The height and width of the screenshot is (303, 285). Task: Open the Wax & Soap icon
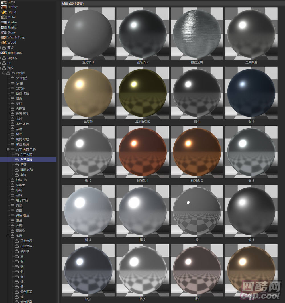[4, 37]
